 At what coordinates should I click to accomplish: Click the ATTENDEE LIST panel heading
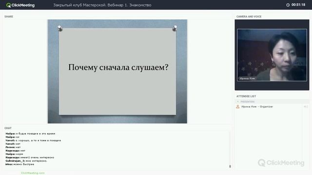click(246, 96)
